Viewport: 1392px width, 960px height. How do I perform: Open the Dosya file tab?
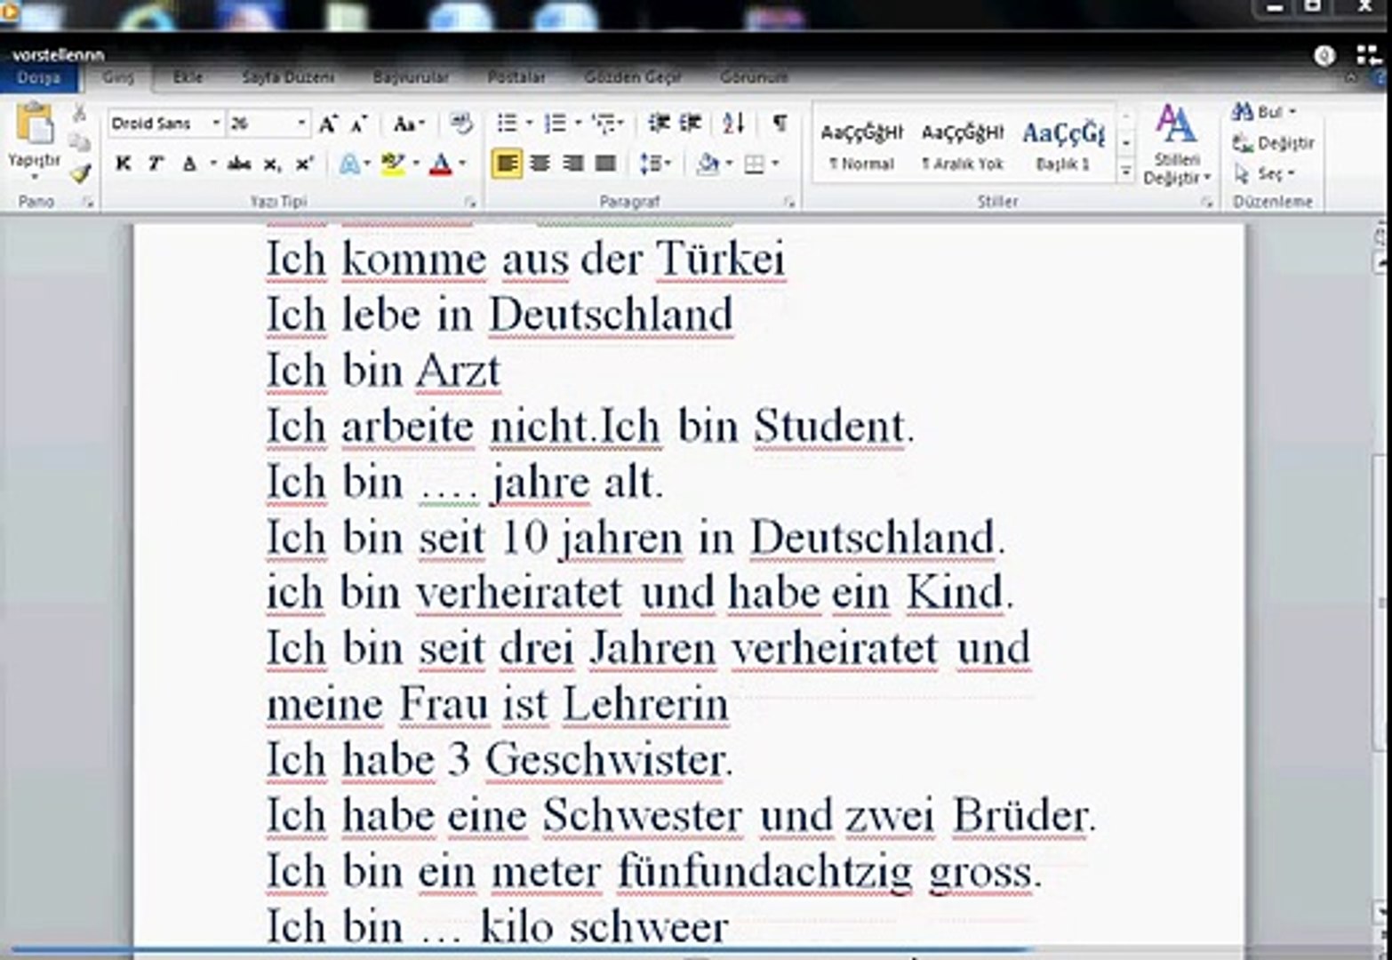click(x=39, y=78)
